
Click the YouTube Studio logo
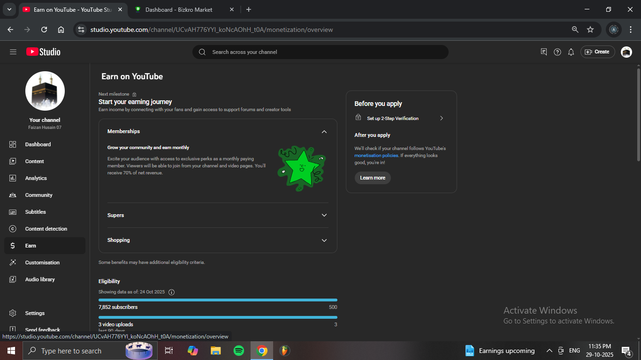point(43,52)
